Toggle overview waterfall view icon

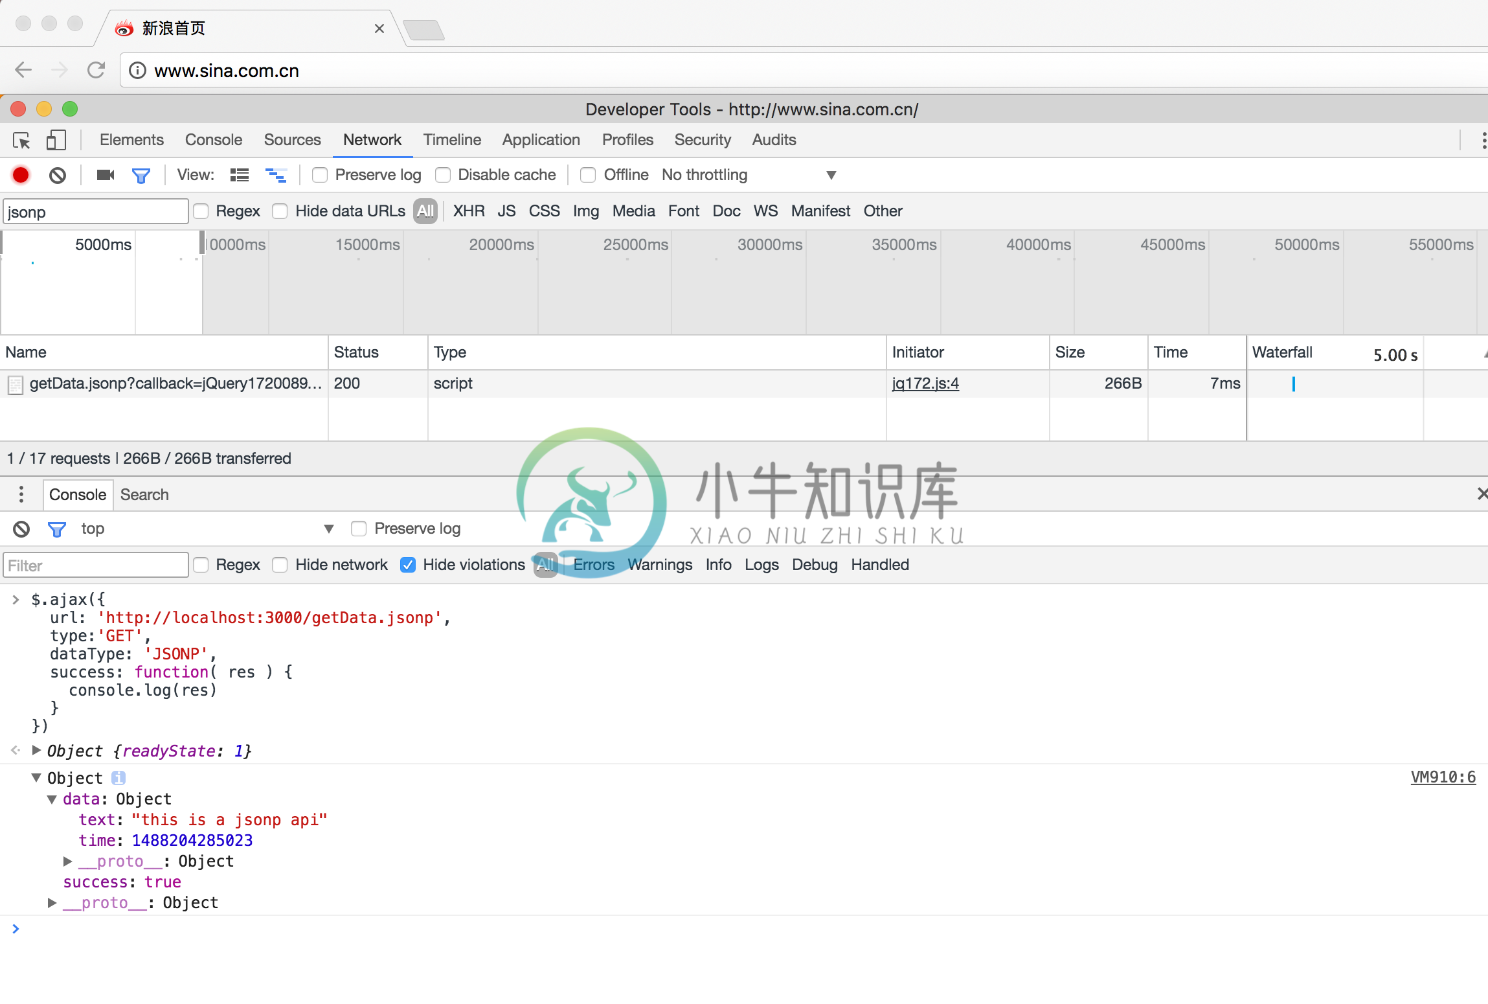point(276,175)
